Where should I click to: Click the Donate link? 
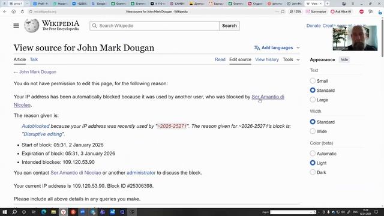pyautogui.click(x=313, y=26)
